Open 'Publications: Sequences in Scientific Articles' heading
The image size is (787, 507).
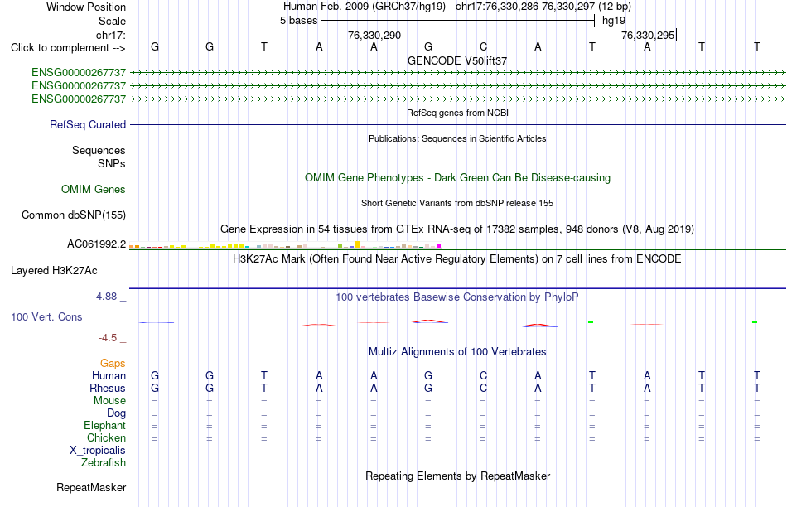pyautogui.click(x=457, y=138)
